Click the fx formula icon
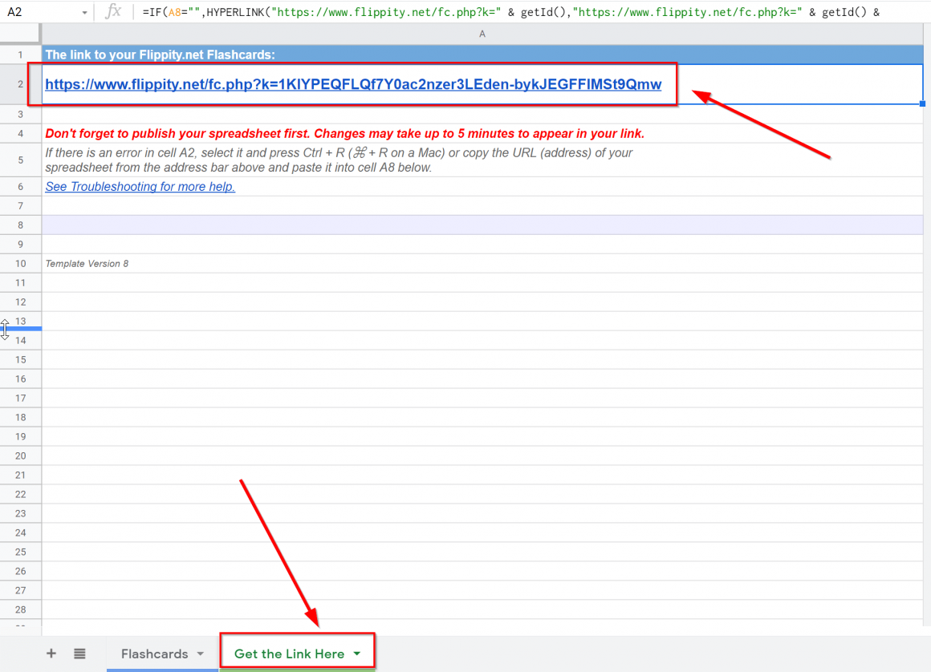Viewport: 931px width, 672px height. pyautogui.click(x=112, y=12)
